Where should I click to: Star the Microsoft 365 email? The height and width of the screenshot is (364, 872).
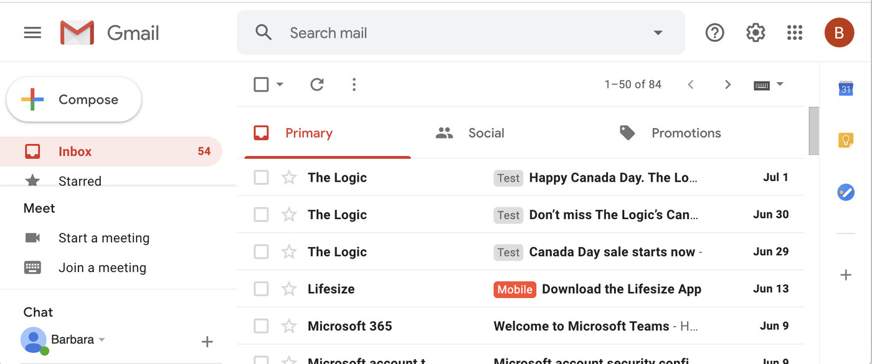tap(289, 326)
